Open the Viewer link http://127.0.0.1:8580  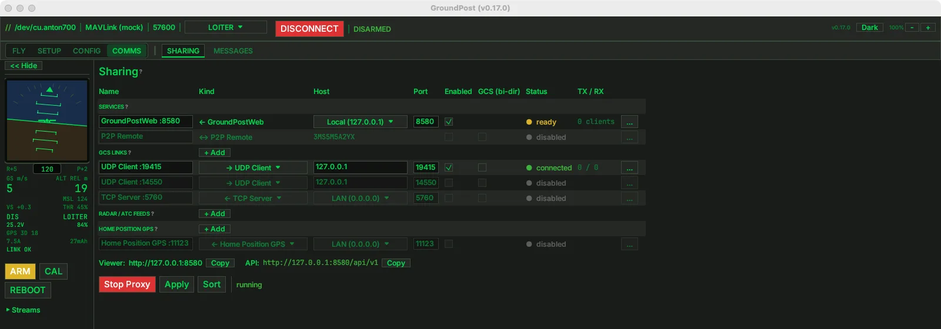165,263
